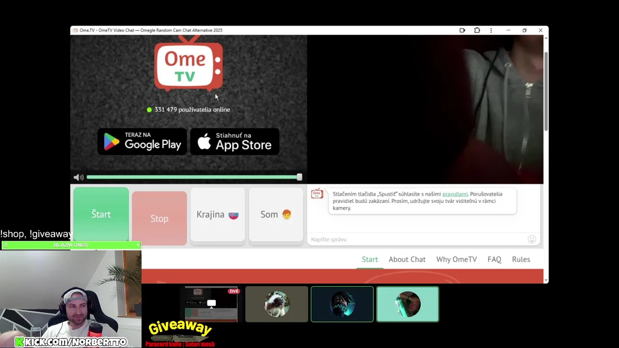619x348 pixels.
Task: Select the live screen-share thumbnail
Action: click(x=211, y=304)
